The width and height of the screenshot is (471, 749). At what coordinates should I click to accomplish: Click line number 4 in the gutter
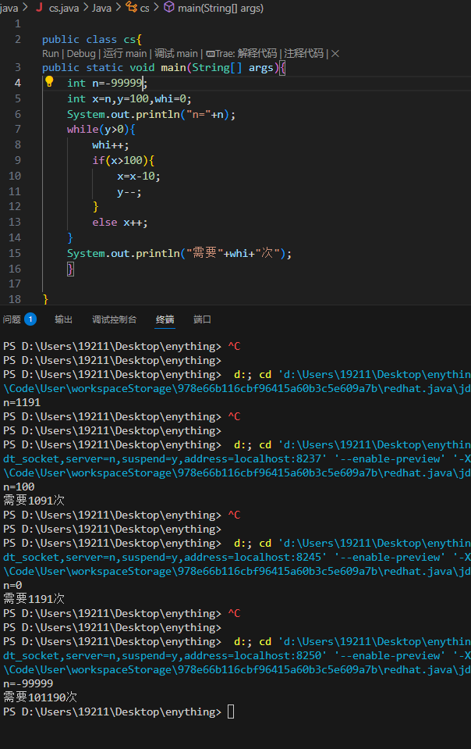point(18,83)
